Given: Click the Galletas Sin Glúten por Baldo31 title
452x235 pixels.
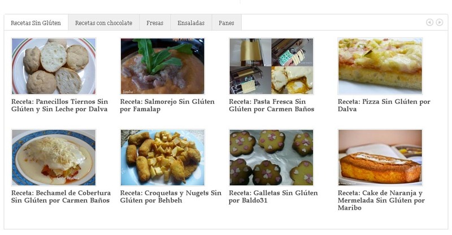Looking at the screenshot, I should click(x=273, y=197).
